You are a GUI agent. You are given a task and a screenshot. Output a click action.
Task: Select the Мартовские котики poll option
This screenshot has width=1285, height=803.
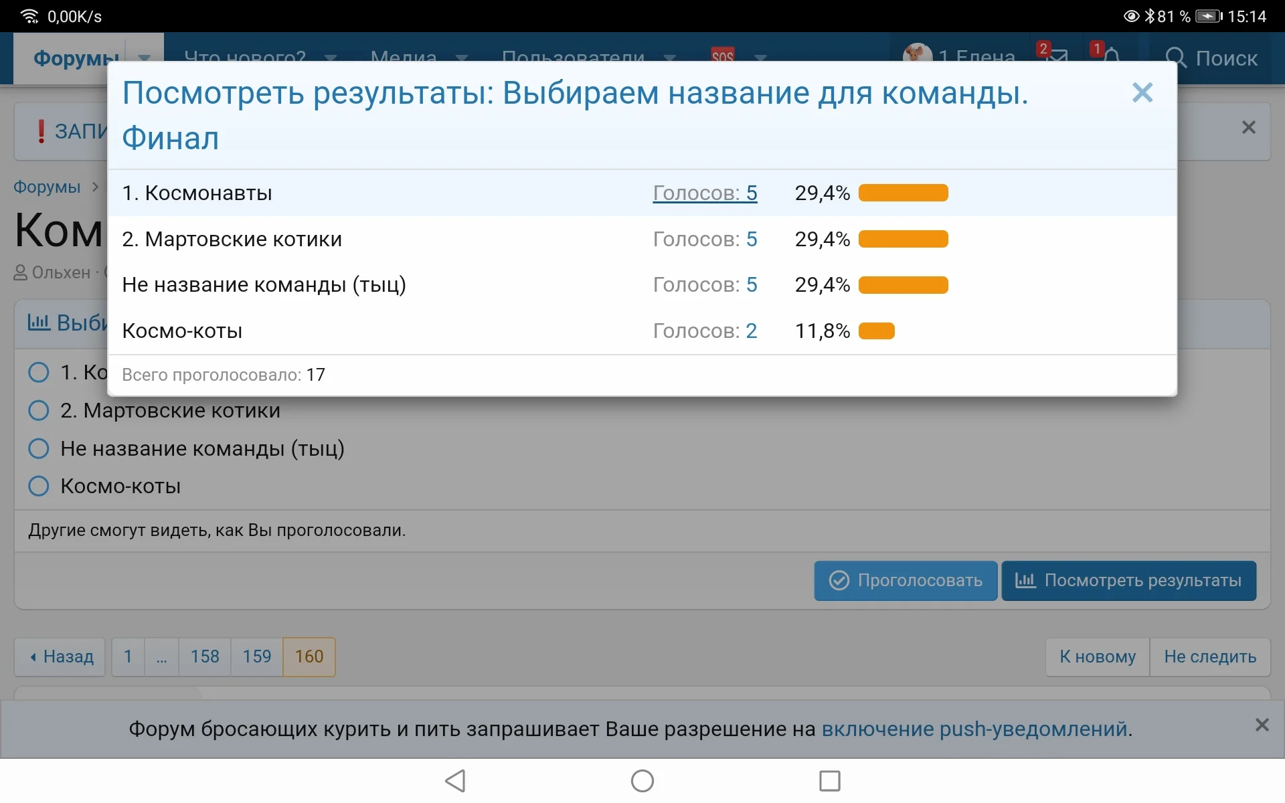(38, 410)
